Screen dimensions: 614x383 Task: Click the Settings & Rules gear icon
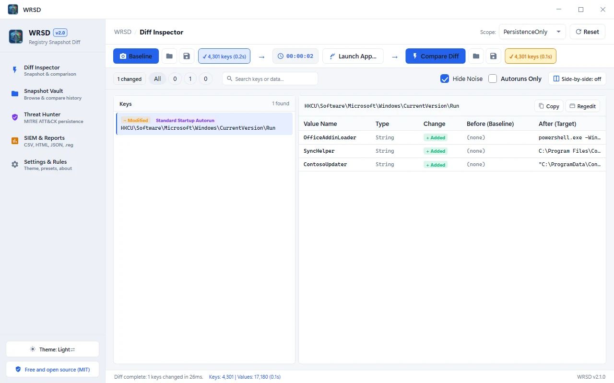[15, 164]
